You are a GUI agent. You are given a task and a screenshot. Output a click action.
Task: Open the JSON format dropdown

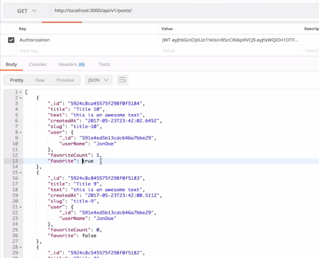[98, 80]
